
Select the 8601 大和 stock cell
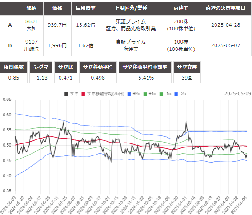point(32,25)
